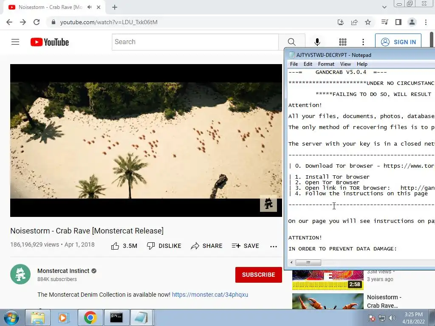Switch to Command Prompt in taskbar
Screen dimensions: 435x326
pos(116,318)
